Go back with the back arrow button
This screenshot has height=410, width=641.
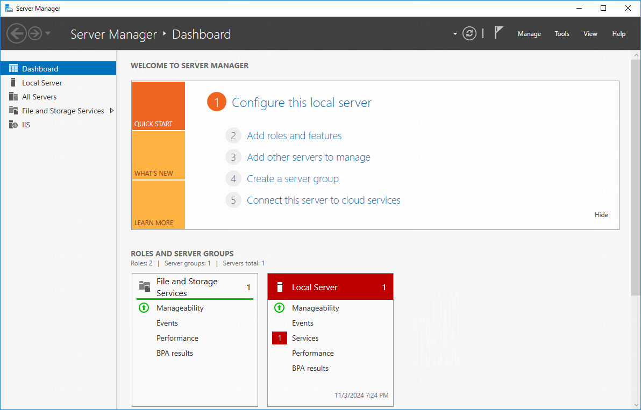(17, 33)
